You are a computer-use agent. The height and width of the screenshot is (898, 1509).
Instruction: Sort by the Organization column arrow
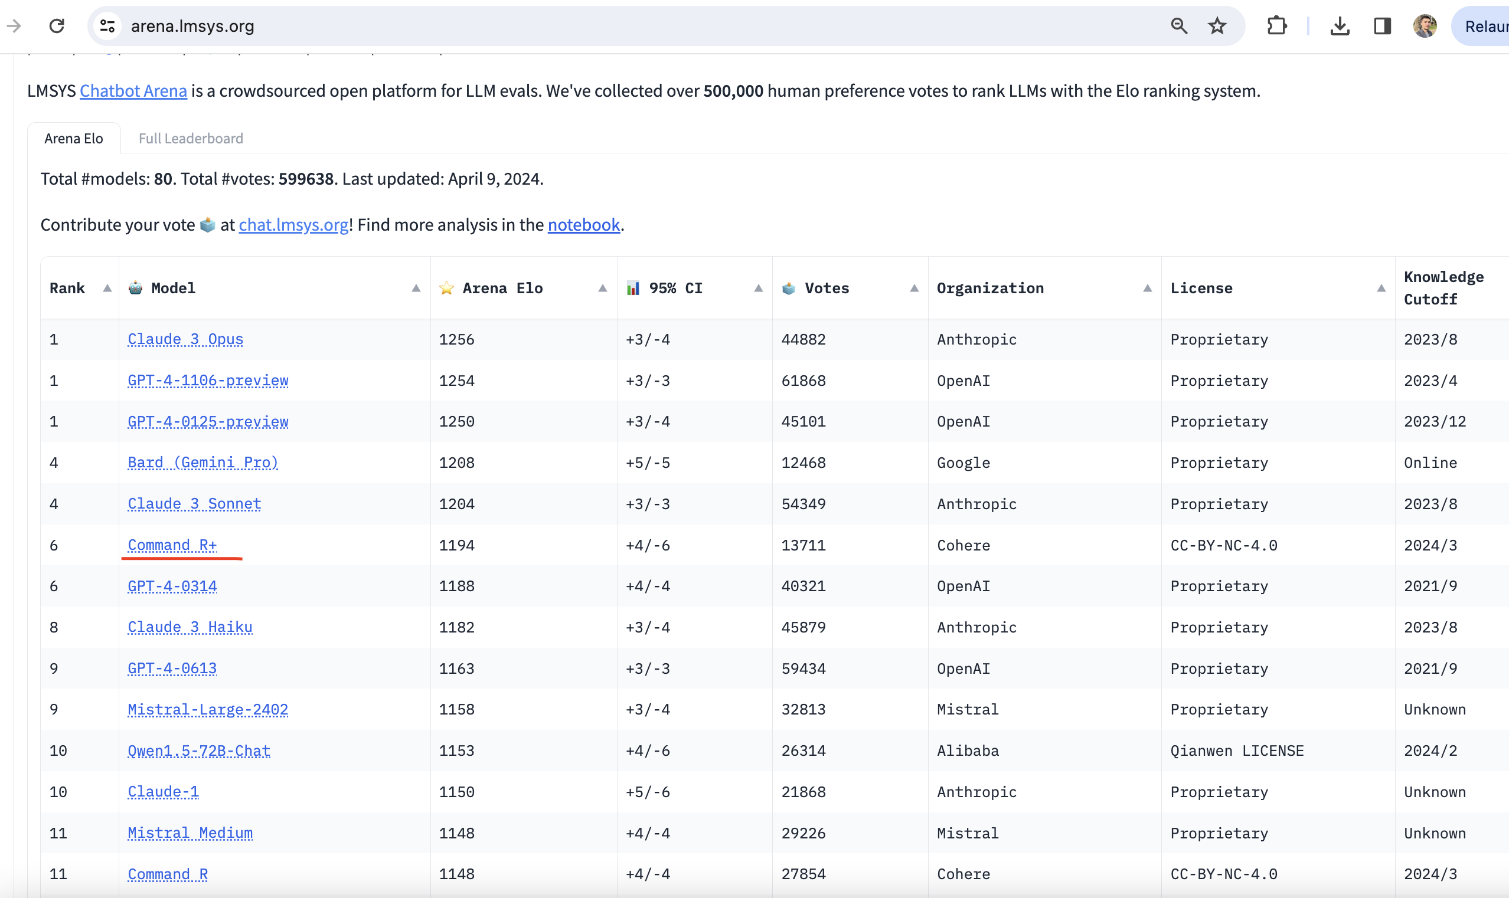pos(1147,288)
